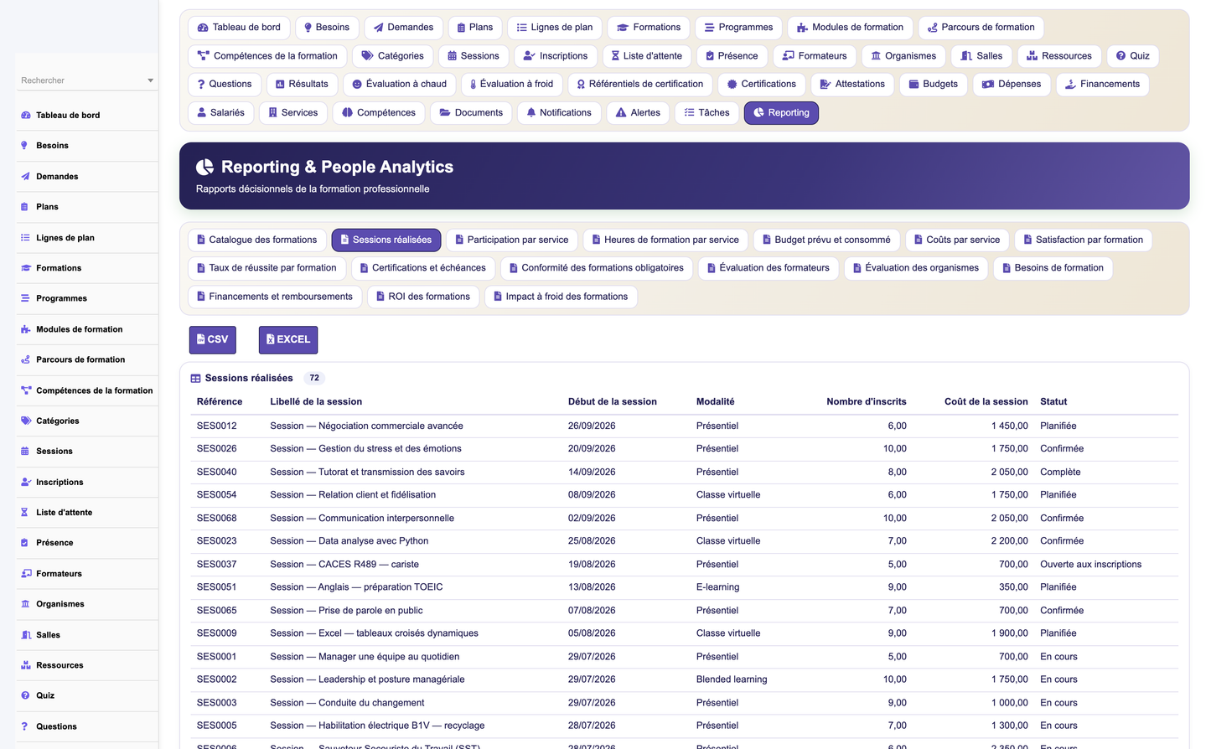
Task: Open Salles in the sidebar
Action: click(x=87, y=635)
